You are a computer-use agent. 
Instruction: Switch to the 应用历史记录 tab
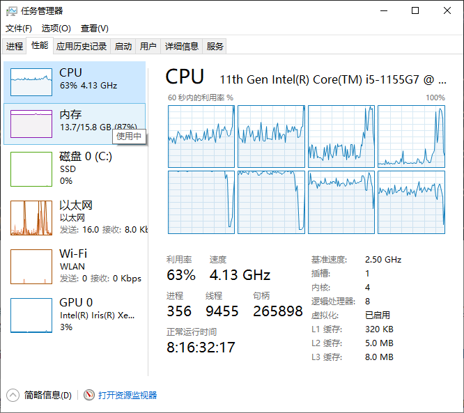coord(82,47)
